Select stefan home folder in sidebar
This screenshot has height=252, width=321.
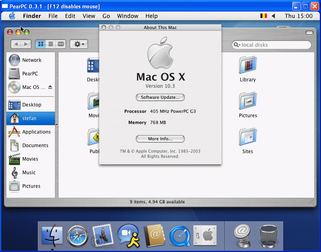(x=31, y=118)
